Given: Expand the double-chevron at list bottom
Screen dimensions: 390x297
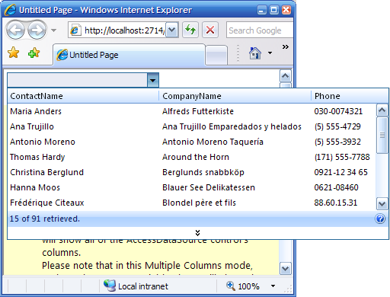Looking at the screenshot, I should point(197,233).
